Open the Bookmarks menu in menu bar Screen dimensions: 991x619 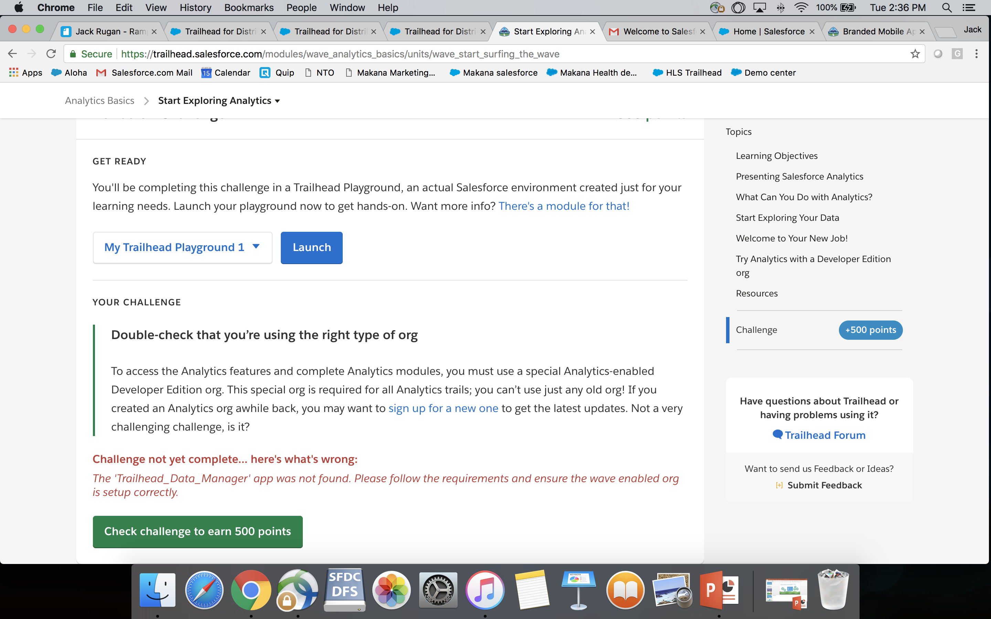[248, 8]
